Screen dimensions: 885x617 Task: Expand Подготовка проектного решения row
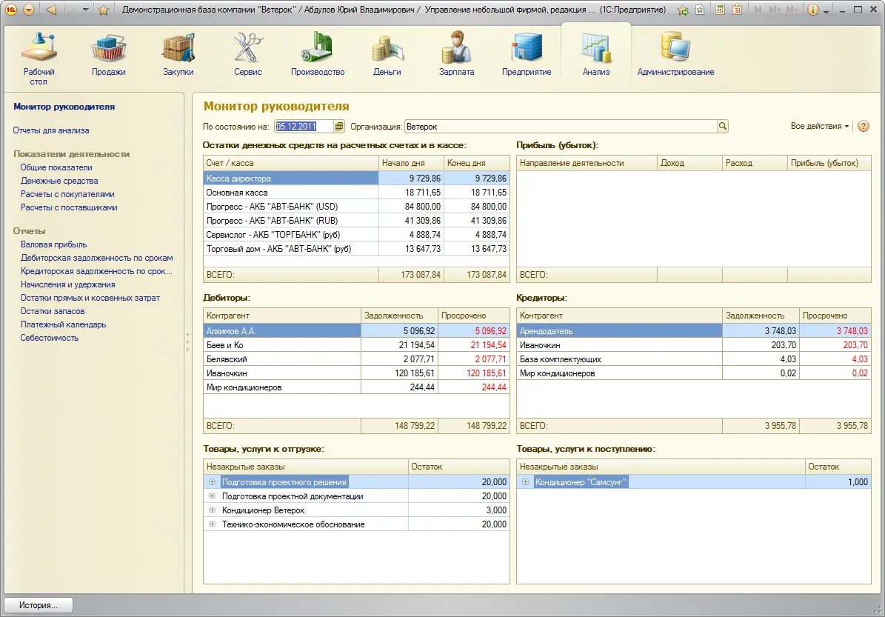pyautogui.click(x=213, y=482)
